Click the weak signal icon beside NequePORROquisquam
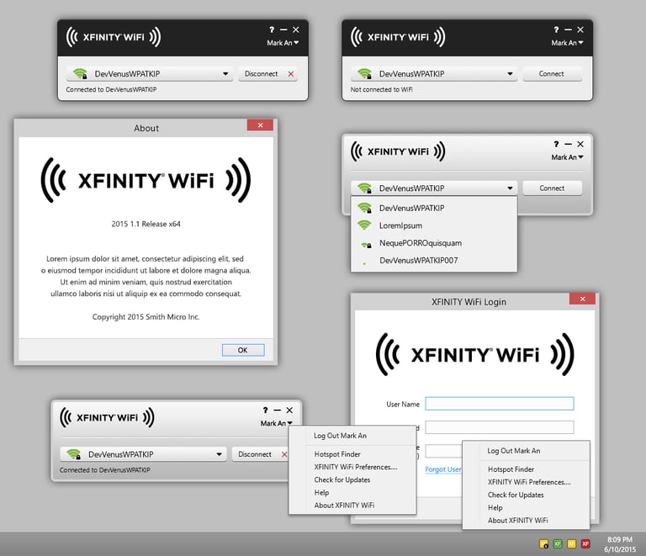Viewport: 646px width, 556px height. pyautogui.click(x=366, y=245)
